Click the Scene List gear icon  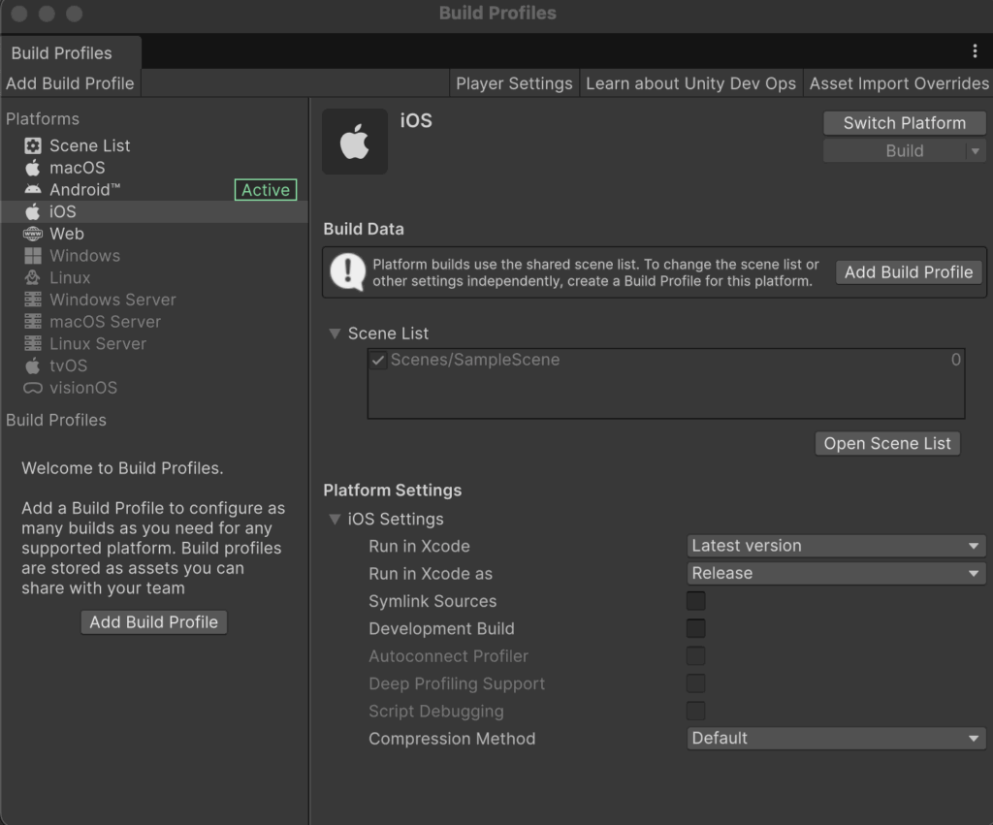click(x=33, y=145)
